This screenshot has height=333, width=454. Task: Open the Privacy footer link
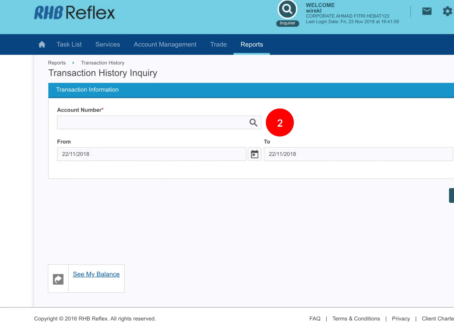pos(401,319)
